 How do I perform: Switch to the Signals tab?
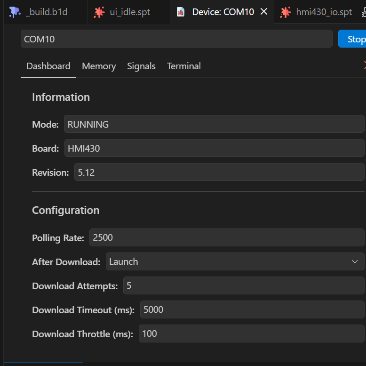pos(141,66)
